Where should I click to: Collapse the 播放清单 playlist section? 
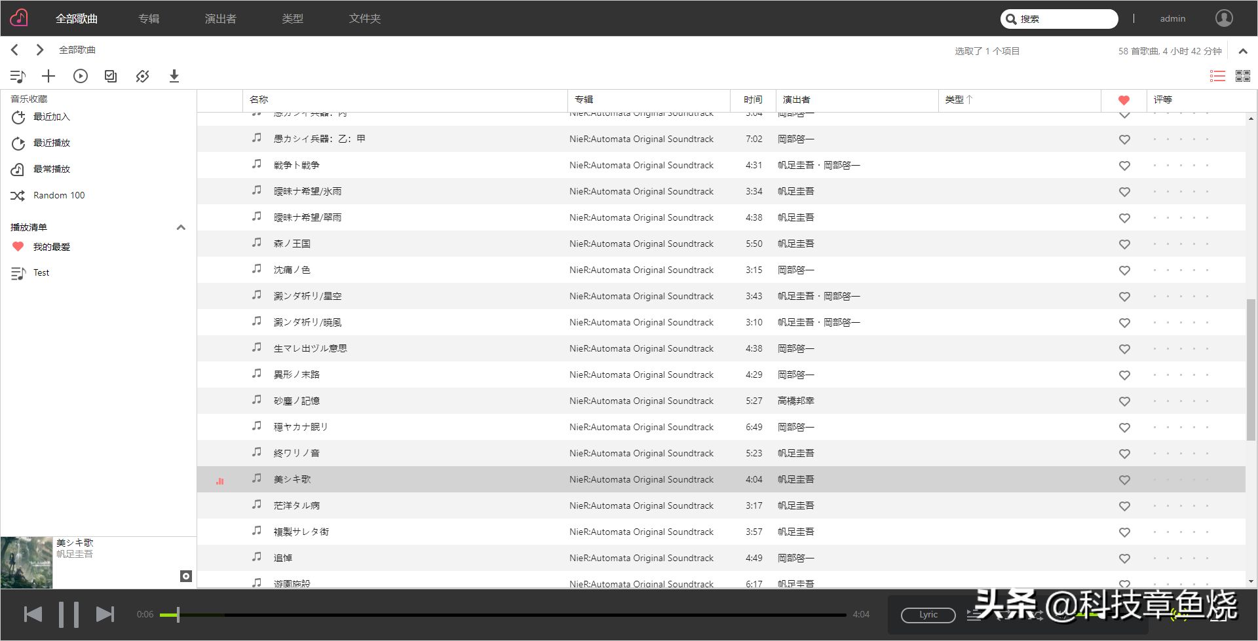tap(181, 227)
